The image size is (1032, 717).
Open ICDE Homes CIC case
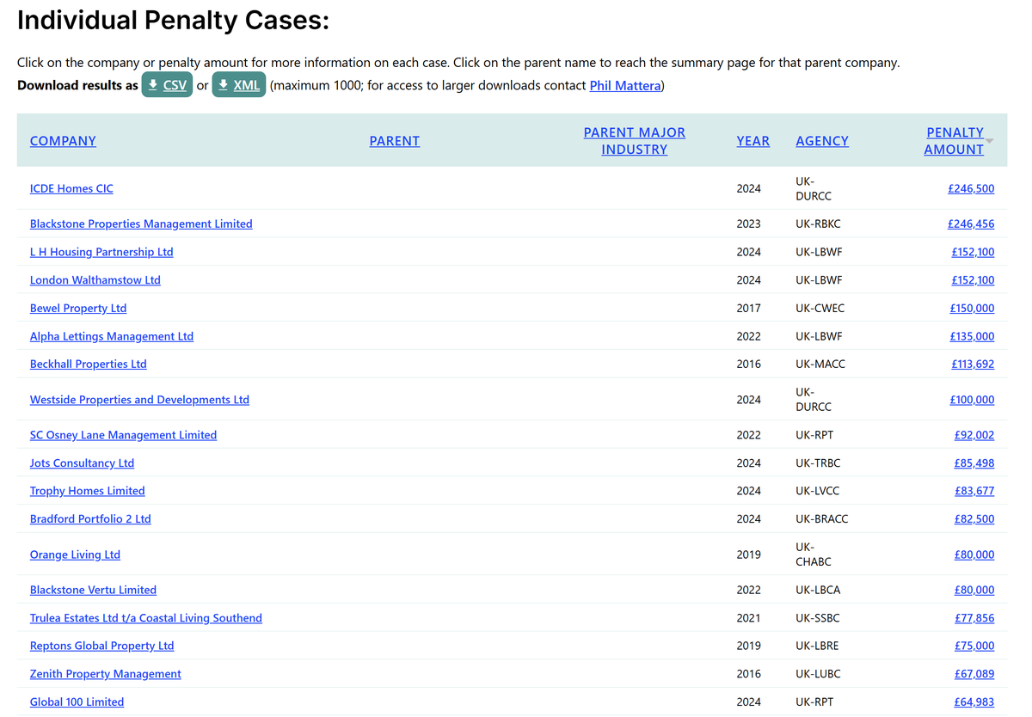[x=71, y=188]
